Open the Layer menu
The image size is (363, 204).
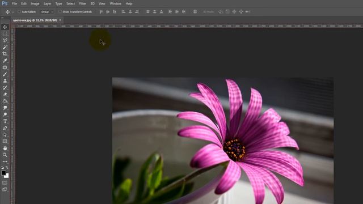pos(47,4)
